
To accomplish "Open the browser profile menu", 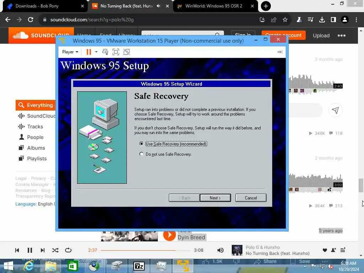I will point(345,20).
